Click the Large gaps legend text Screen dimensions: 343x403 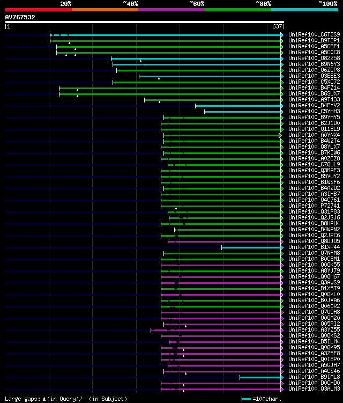point(66,399)
